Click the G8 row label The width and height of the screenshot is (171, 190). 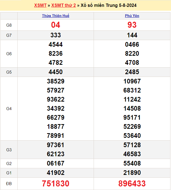tap(9, 25)
